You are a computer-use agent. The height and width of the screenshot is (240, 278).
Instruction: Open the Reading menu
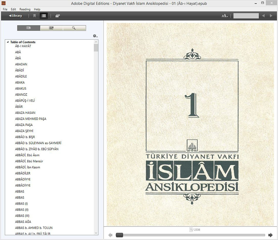tap(25, 9)
